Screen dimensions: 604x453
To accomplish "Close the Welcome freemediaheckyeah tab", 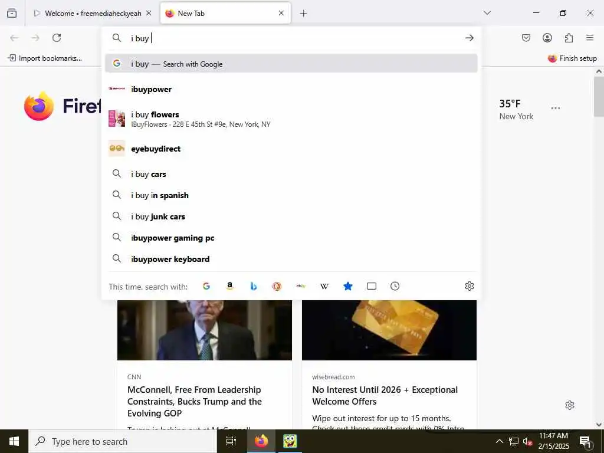I will (x=149, y=13).
